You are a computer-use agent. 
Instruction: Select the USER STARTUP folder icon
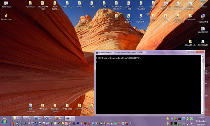(141, 6)
